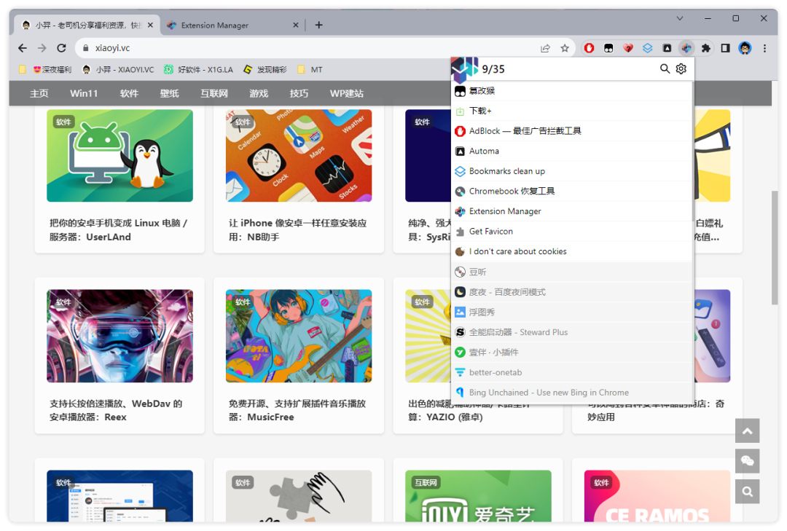Open the 游戏 navigation item
Image resolution: width=787 pixels, height=531 pixels.
[259, 93]
